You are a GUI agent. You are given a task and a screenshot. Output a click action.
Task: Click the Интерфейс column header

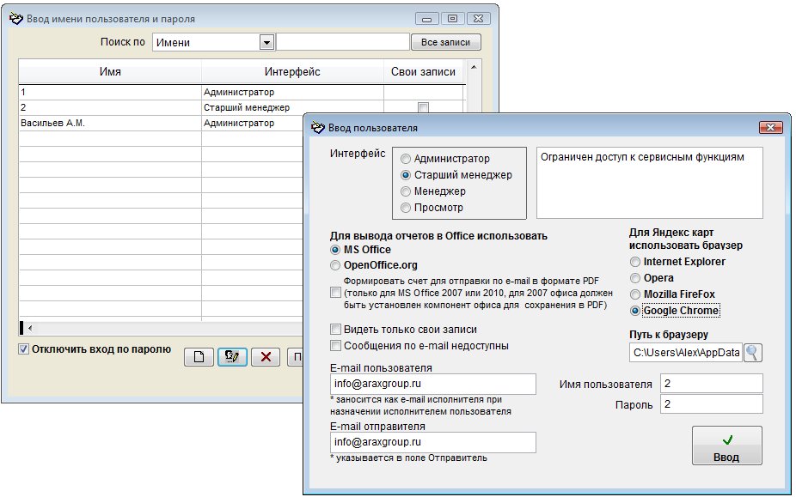pyautogui.click(x=292, y=71)
